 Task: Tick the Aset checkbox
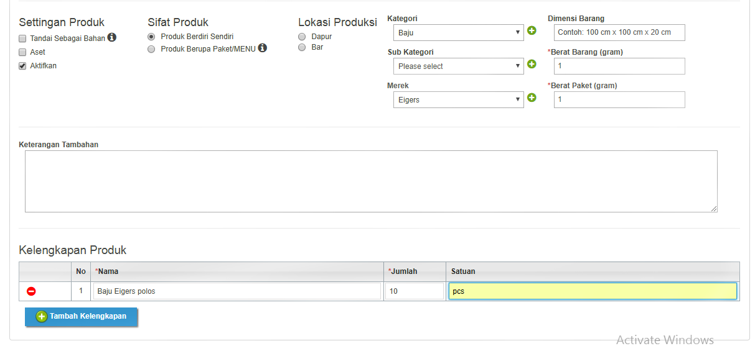pos(22,52)
